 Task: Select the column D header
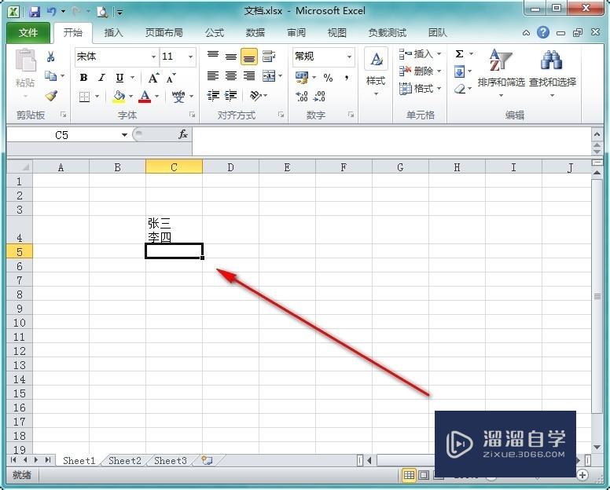point(230,167)
